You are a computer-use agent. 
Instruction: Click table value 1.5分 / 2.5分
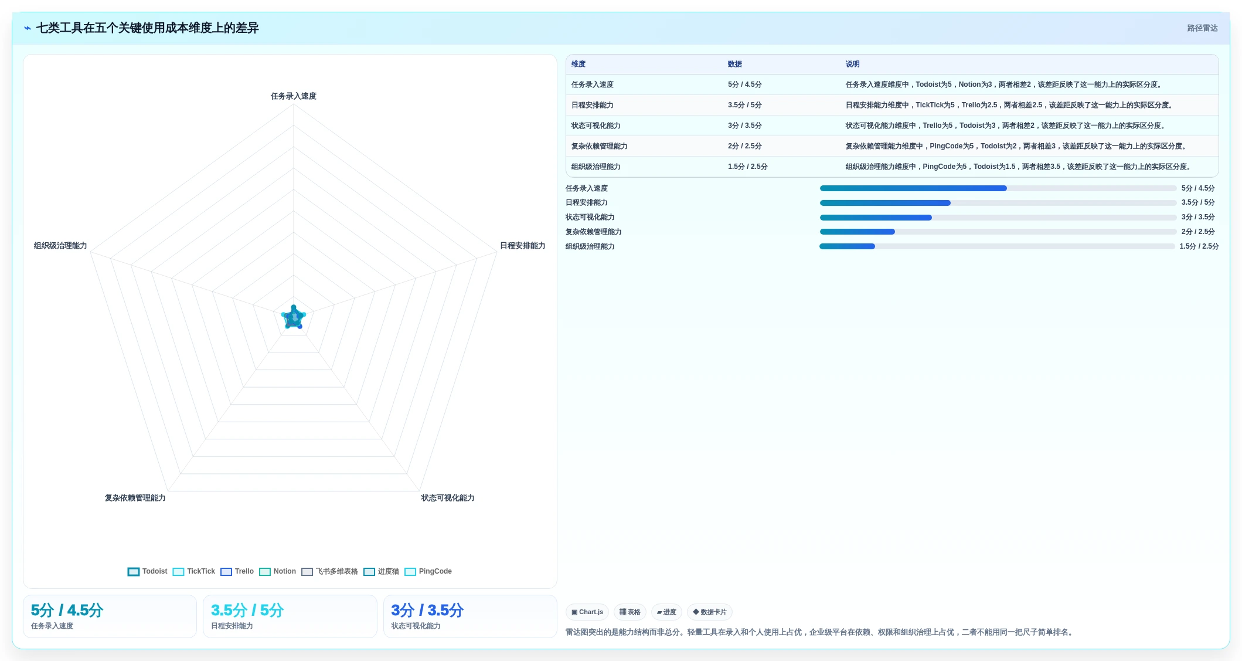pos(748,167)
